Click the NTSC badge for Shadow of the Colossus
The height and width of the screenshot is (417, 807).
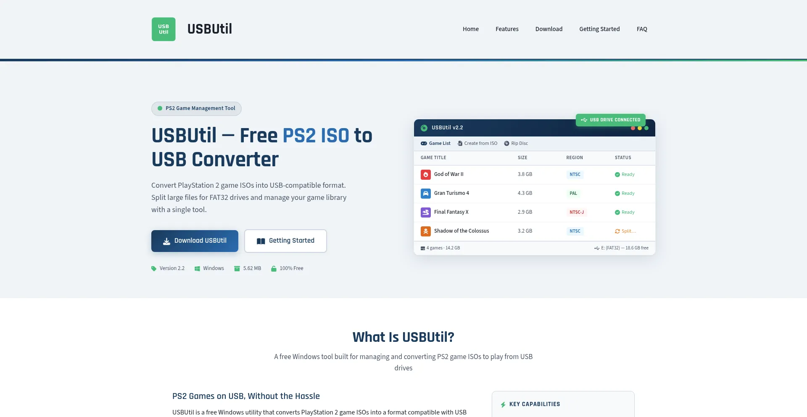tap(575, 231)
